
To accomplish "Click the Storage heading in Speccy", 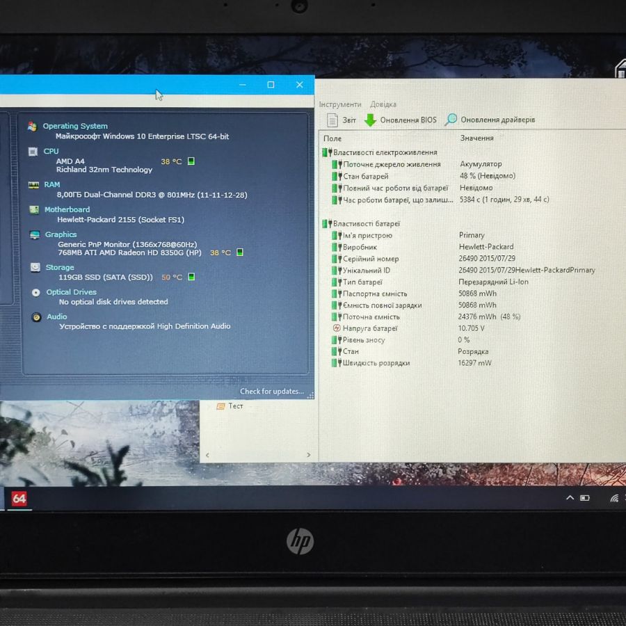I will (60, 267).
